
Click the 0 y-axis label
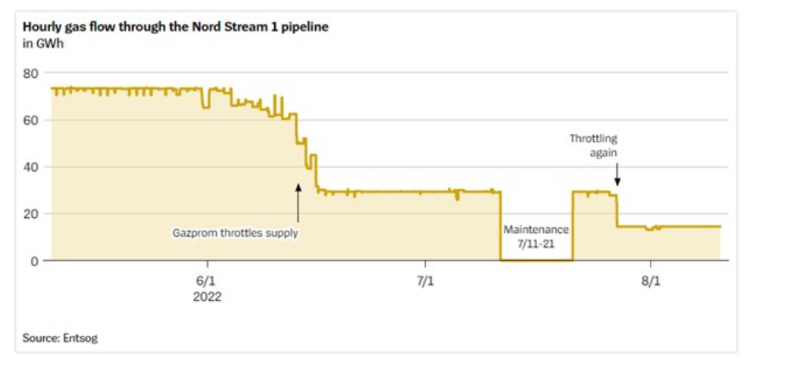point(34,261)
